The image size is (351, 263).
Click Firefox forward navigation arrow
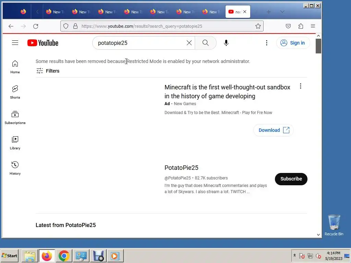click(x=23, y=26)
